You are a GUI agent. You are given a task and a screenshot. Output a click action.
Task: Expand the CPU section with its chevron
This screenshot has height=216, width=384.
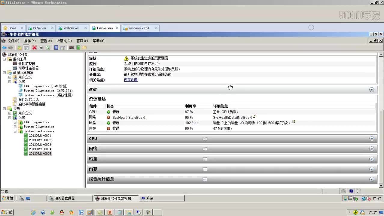point(372,139)
